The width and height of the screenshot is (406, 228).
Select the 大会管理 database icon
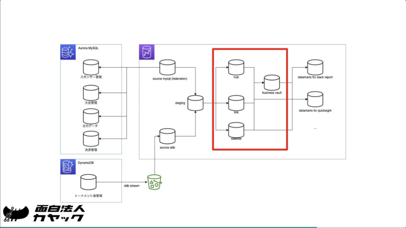pyautogui.click(x=90, y=93)
